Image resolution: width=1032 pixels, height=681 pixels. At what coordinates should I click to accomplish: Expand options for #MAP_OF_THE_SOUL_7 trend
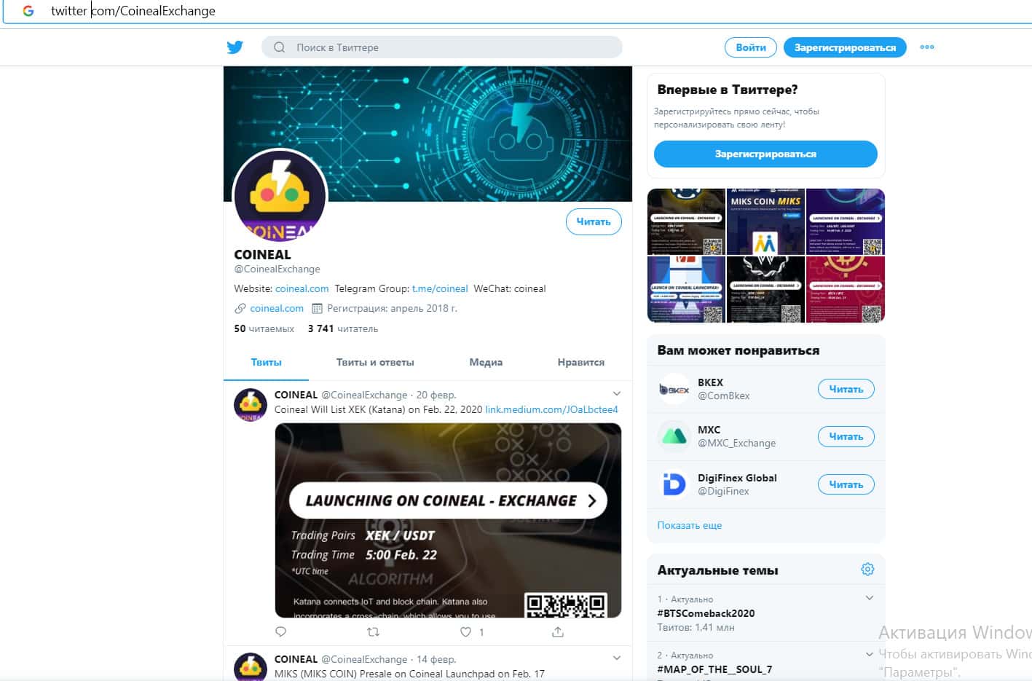[x=869, y=654]
